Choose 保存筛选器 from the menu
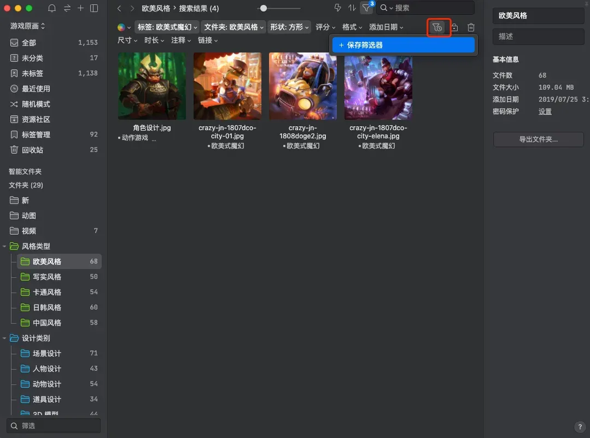The image size is (590, 438). [403, 45]
